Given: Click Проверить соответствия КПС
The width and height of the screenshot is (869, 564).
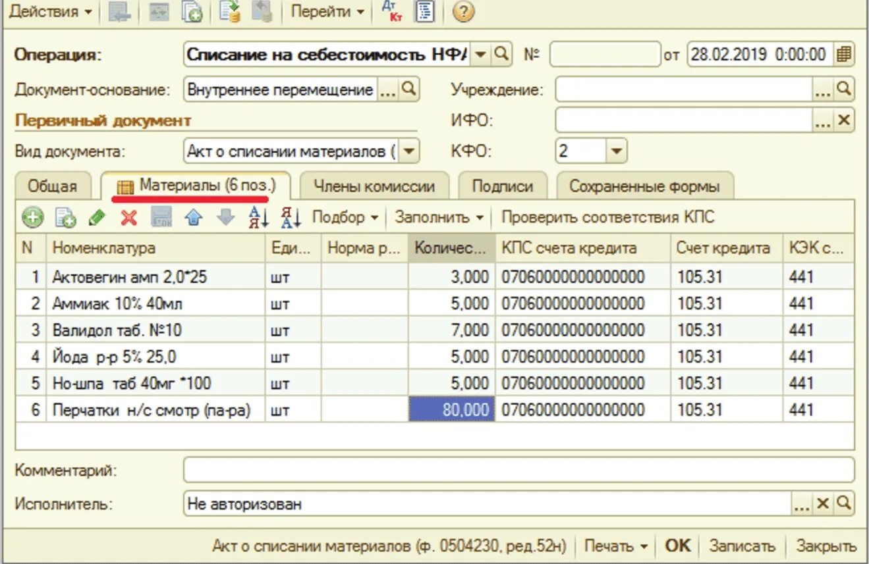Looking at the screenshot, I should click(x=607, y=217).
